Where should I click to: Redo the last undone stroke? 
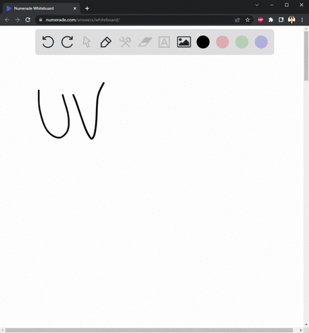(67, 42)
